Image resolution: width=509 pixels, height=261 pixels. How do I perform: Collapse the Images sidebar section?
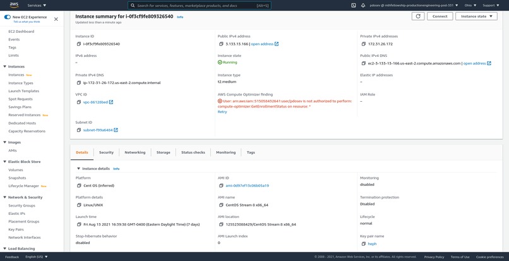point(5,142)
